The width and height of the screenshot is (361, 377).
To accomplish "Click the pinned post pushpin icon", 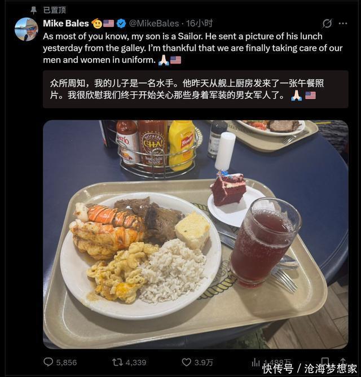I will click(33, 10).
